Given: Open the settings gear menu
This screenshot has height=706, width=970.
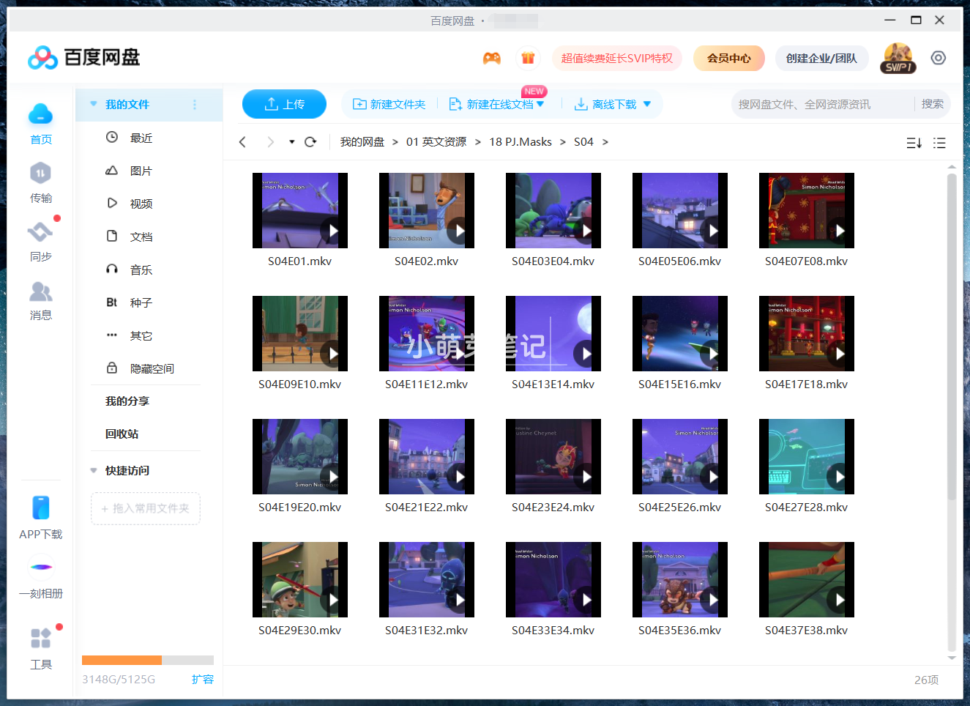Looking at the screenshot, I should [x=939, y=57].
